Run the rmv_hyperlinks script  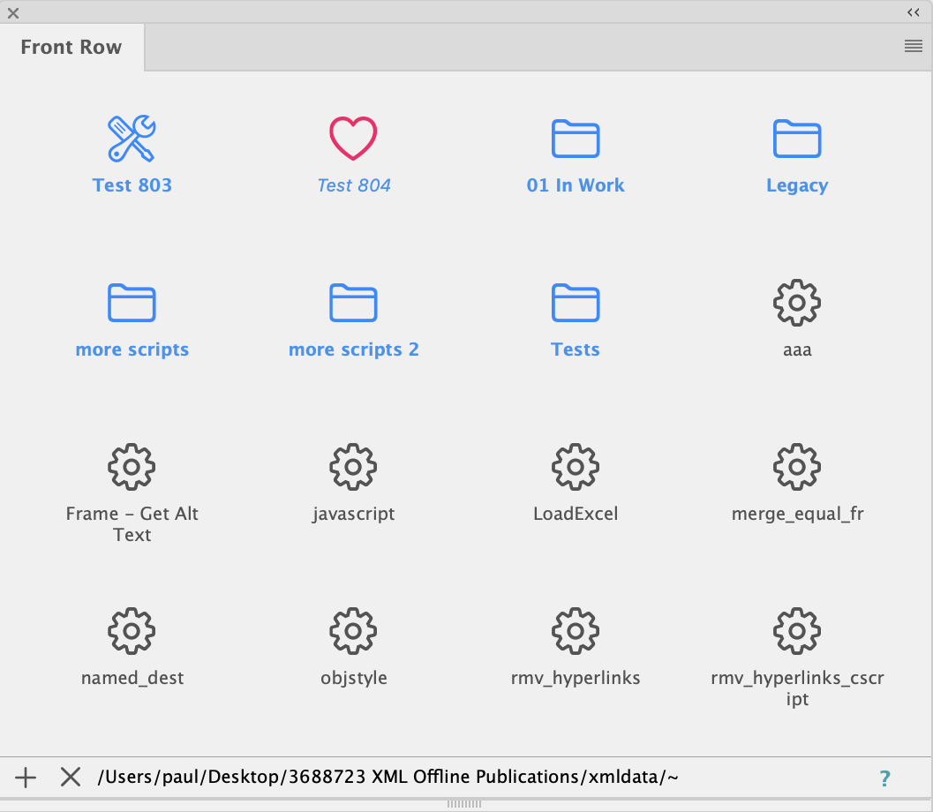click(x=576, y=631)
